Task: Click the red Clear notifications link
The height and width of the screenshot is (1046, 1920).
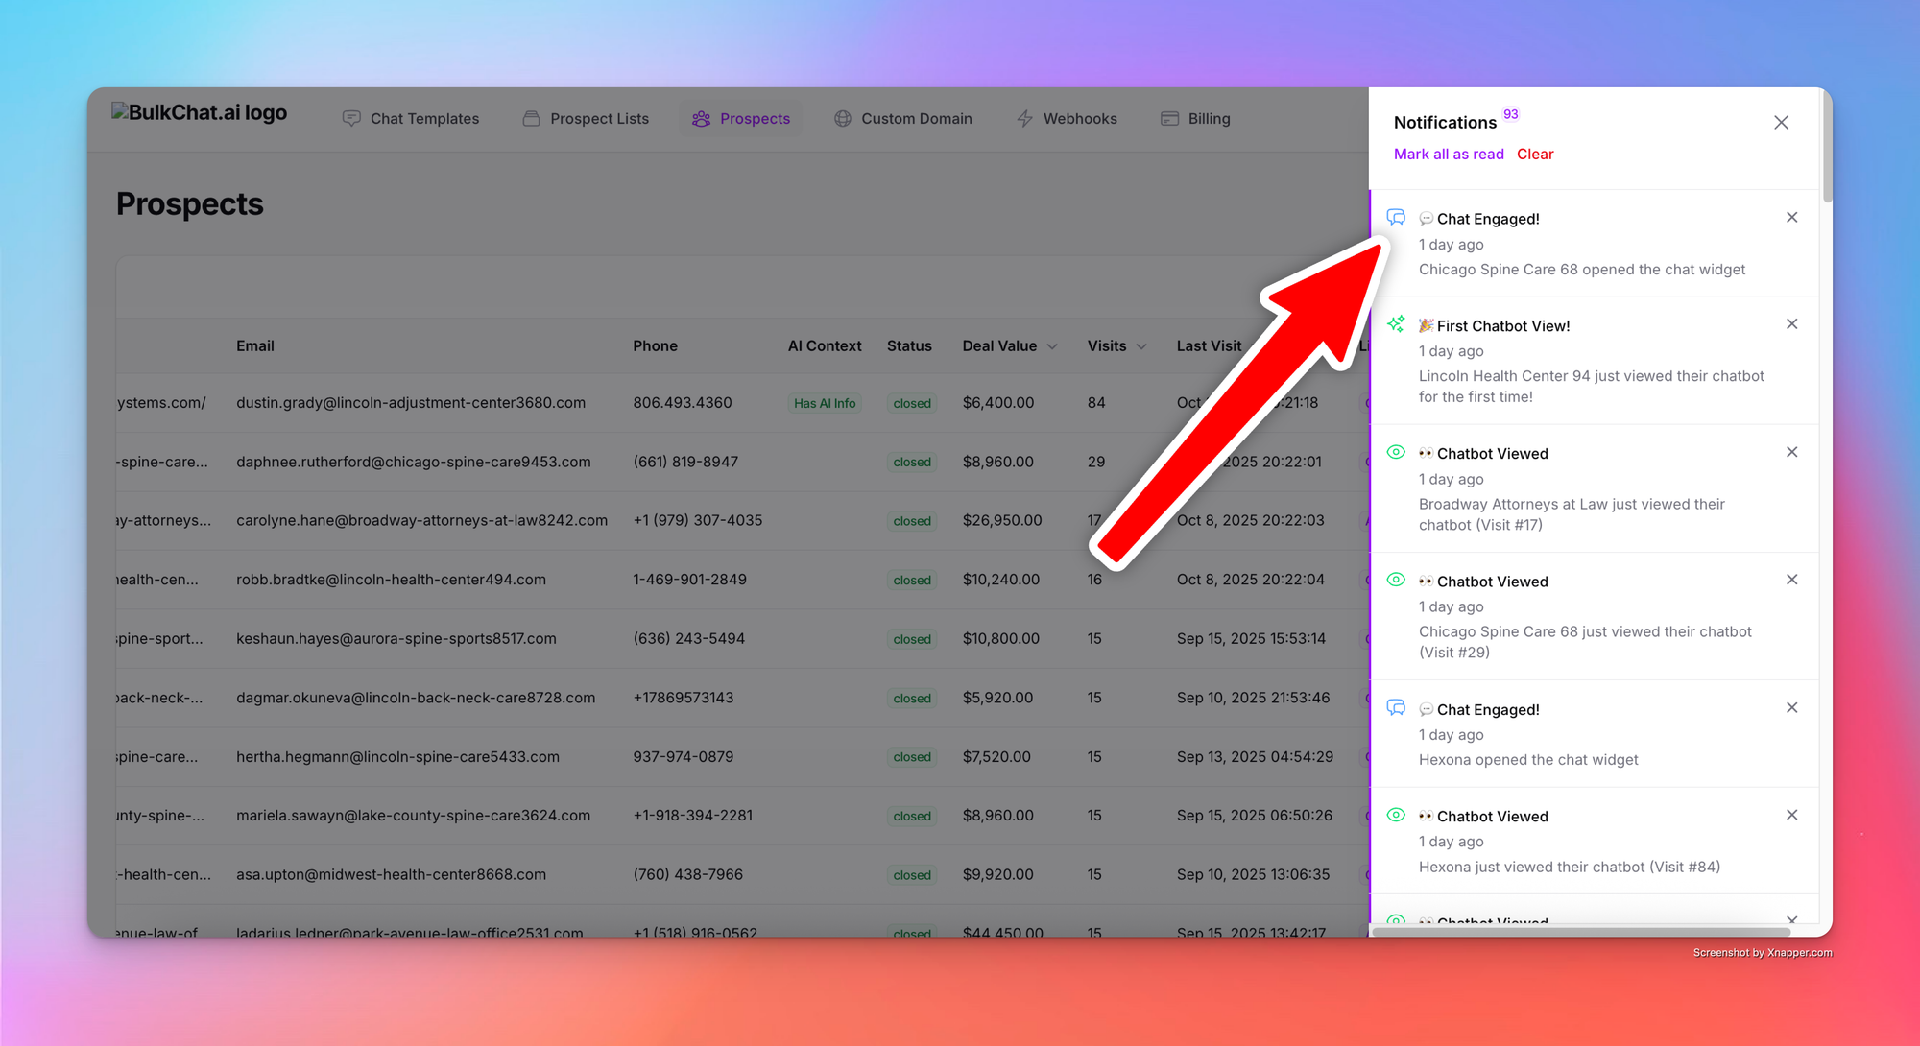Action: point(1534,155)
